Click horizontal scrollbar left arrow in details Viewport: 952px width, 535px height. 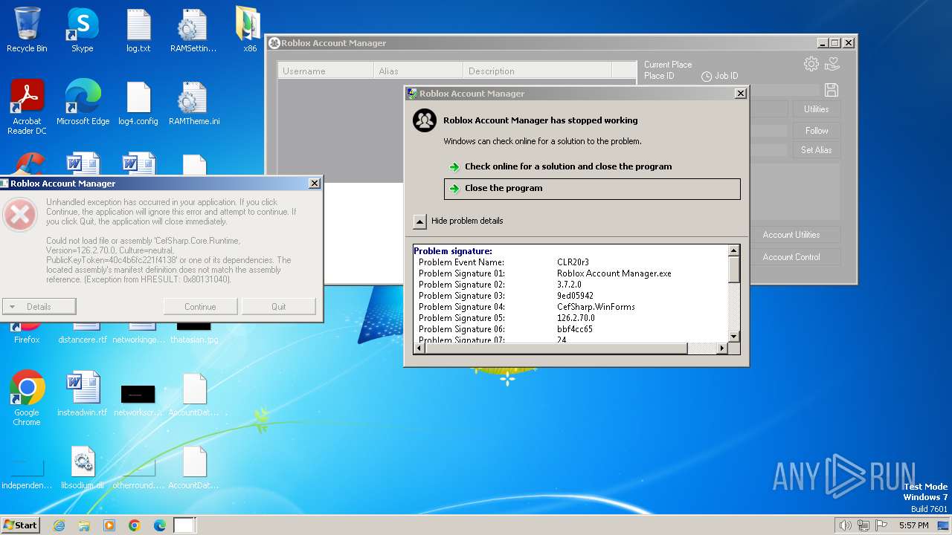(x=419, y=348)
